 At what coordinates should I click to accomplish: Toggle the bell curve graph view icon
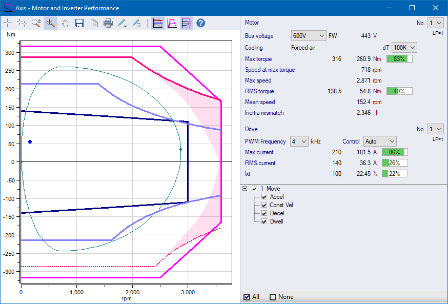tap(172, 23)
